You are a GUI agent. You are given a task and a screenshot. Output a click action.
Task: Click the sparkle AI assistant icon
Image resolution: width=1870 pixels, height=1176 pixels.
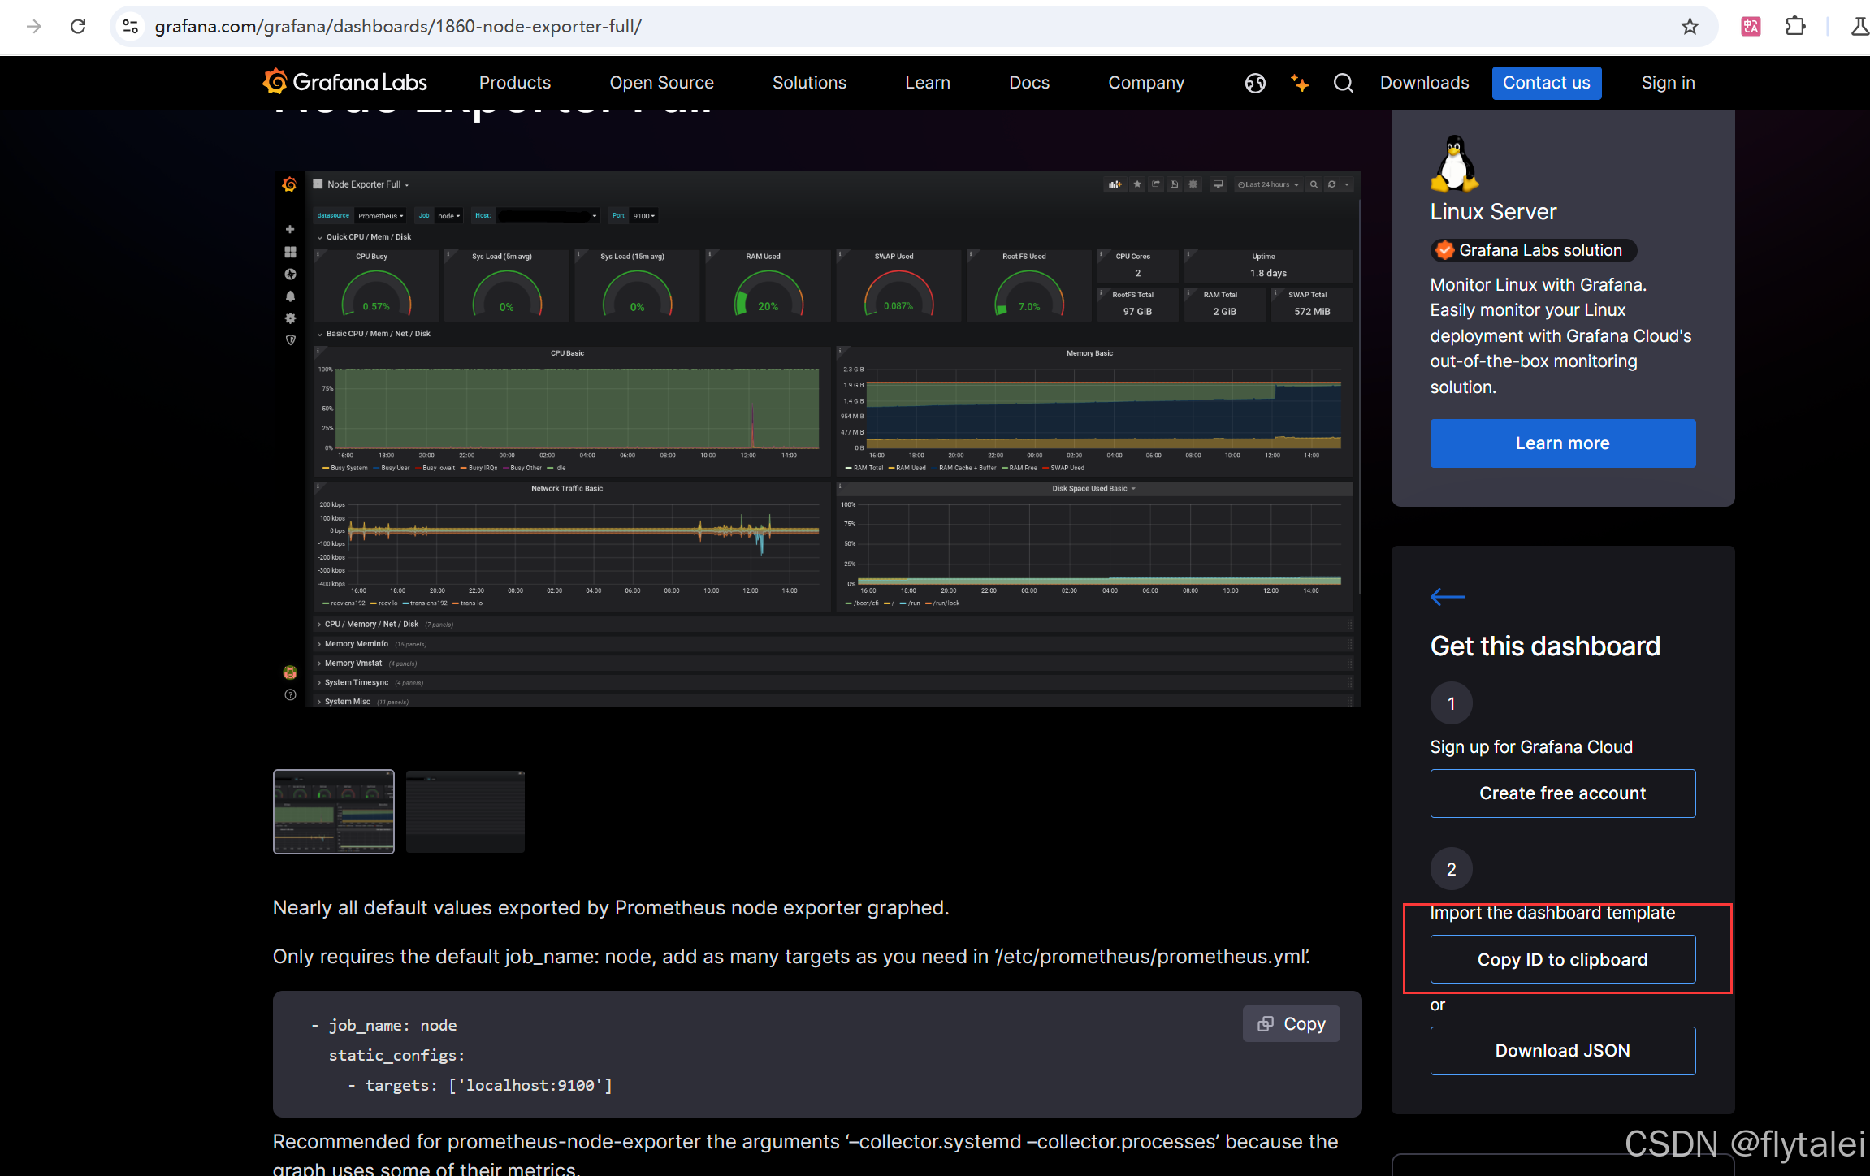point(1299,83)
